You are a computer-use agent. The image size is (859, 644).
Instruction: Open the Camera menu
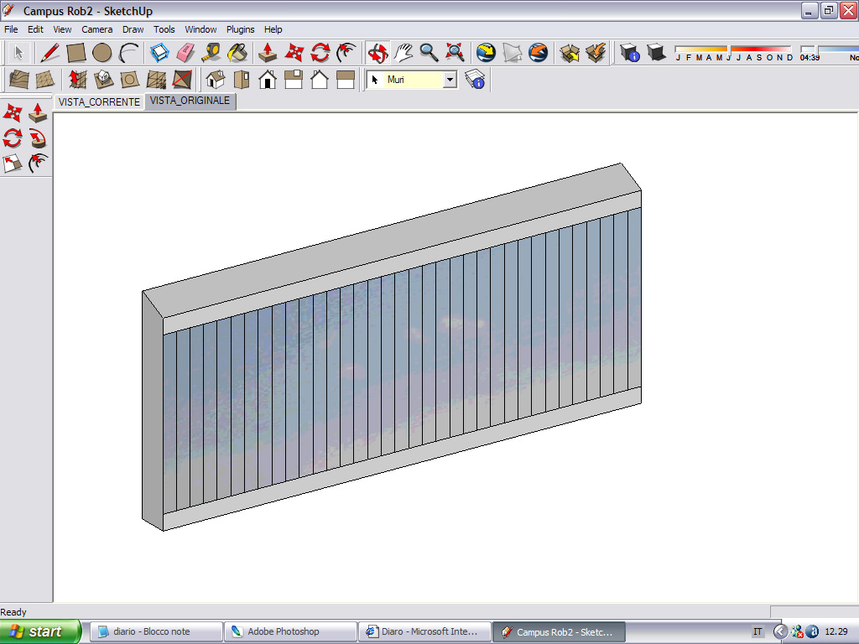click(x=97, y=29)
